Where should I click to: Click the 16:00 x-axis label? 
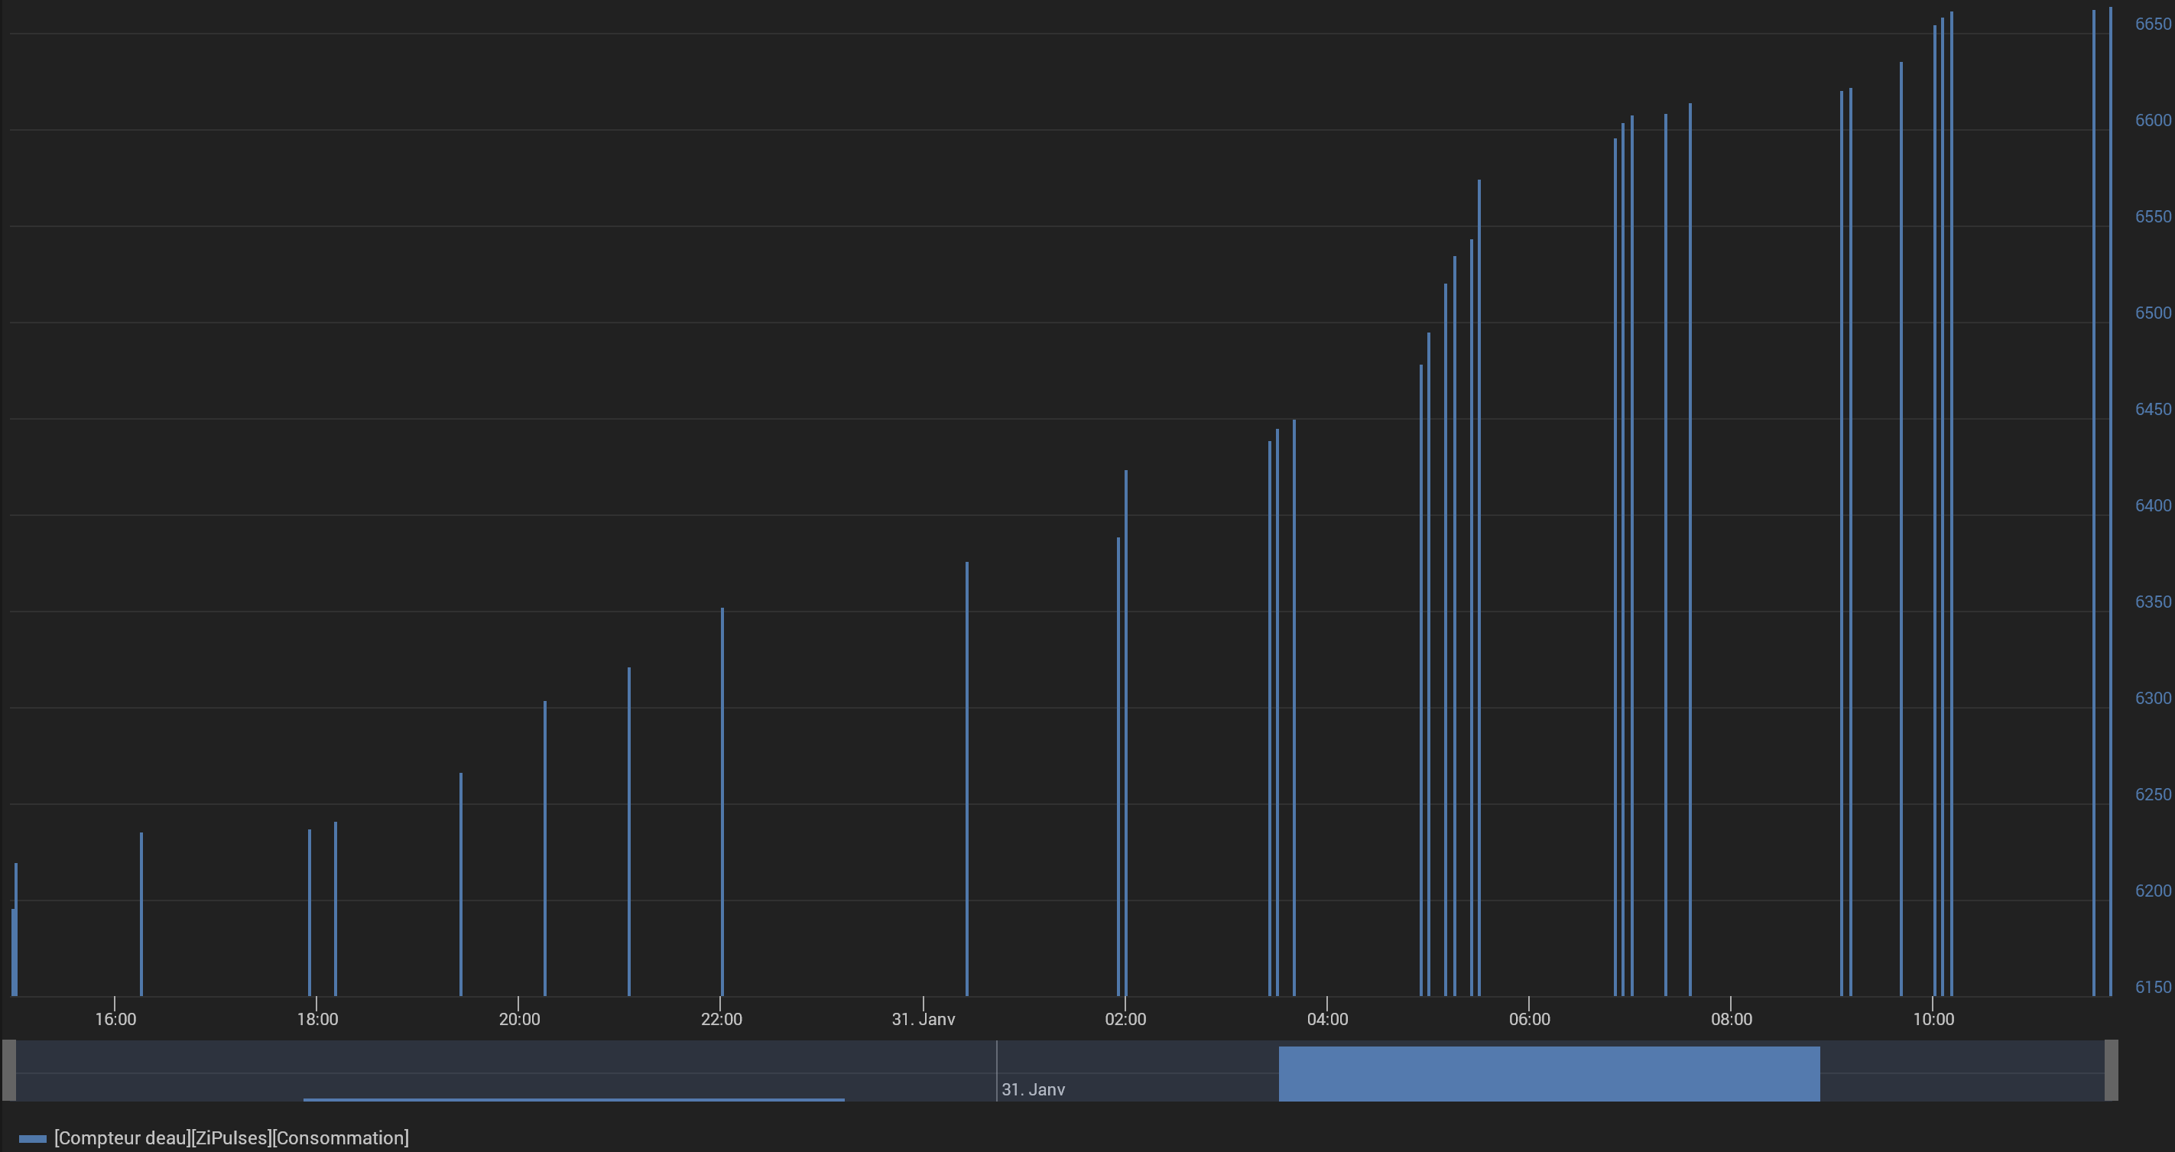click(115, 1019)
